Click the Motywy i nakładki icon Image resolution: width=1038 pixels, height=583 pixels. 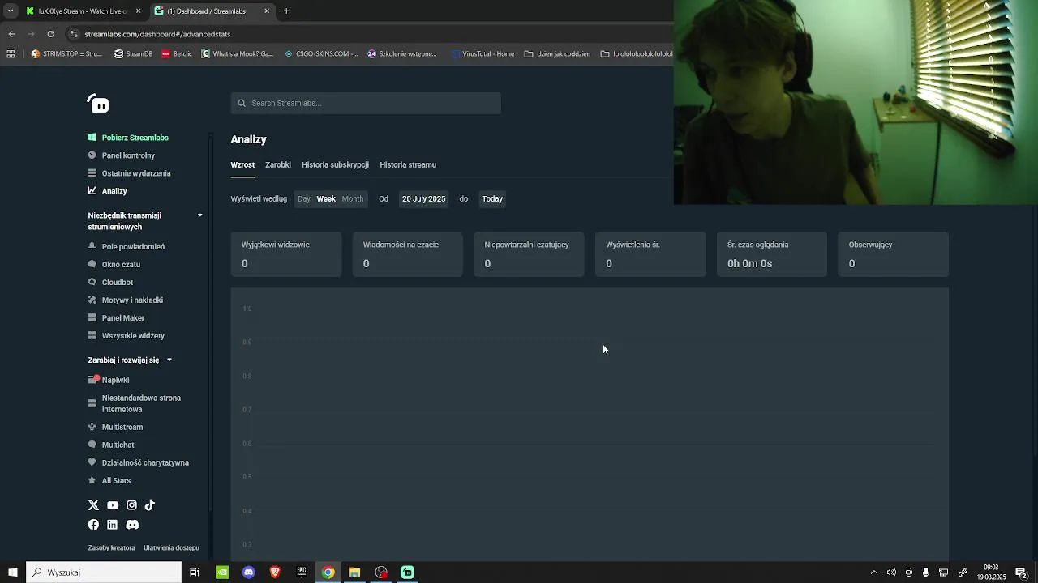point(92,300)
